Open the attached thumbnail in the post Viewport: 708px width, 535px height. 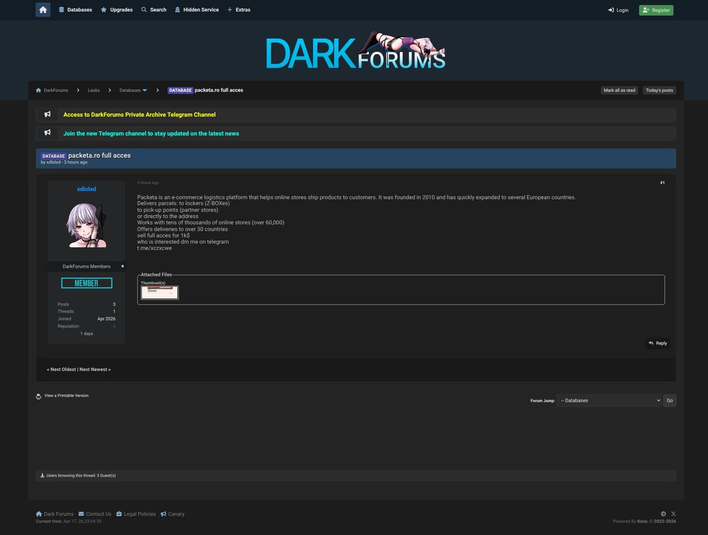159,292
